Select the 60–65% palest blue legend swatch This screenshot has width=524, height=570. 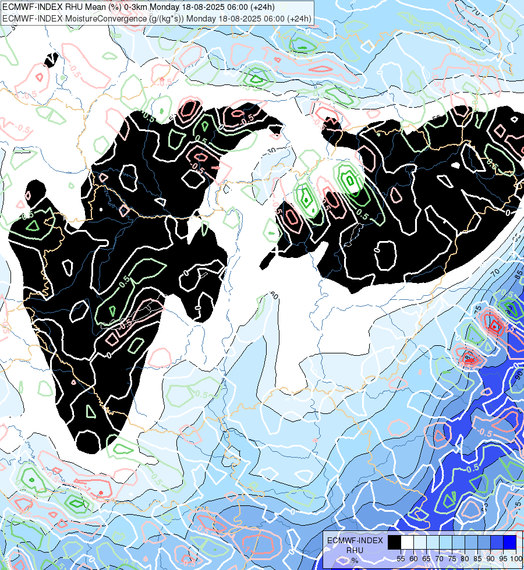[420, 542]
